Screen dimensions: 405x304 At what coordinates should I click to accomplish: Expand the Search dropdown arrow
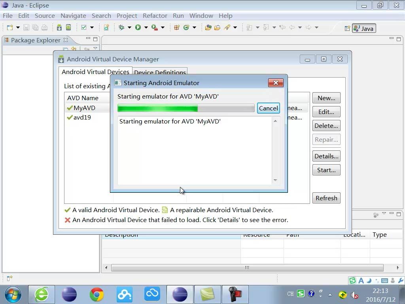[235, 27]
